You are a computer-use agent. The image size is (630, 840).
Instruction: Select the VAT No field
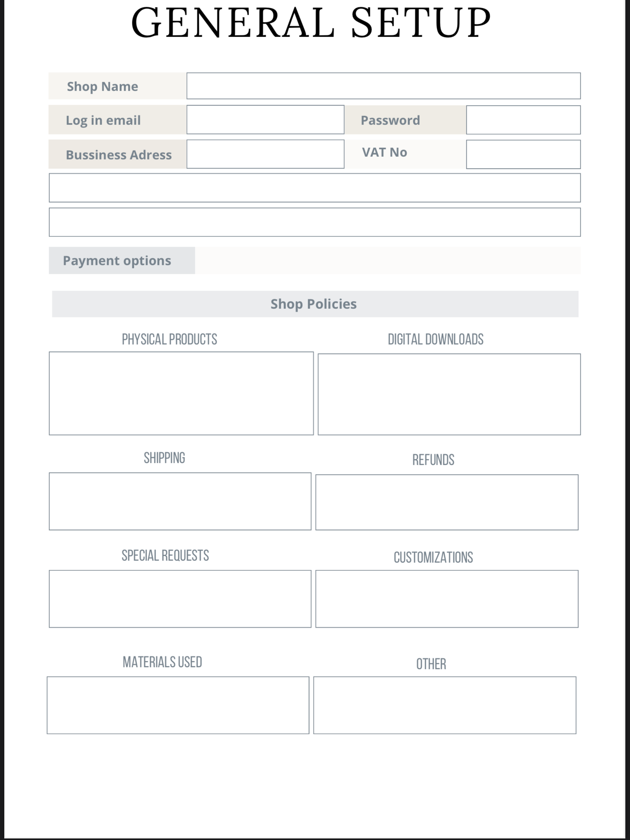523,154
